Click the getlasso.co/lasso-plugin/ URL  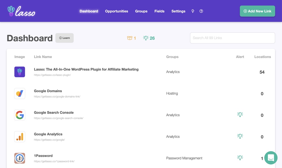coord(52,75)
